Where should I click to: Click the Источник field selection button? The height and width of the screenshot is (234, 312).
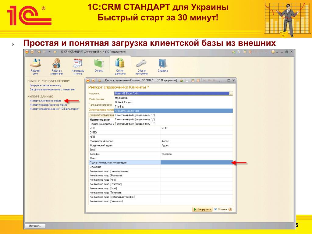231,94
